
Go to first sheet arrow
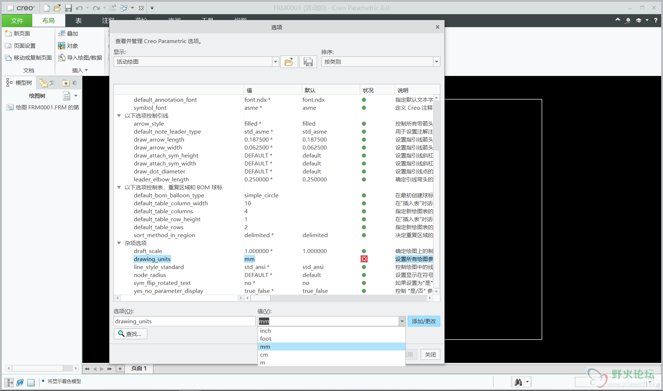click(87, 369)
